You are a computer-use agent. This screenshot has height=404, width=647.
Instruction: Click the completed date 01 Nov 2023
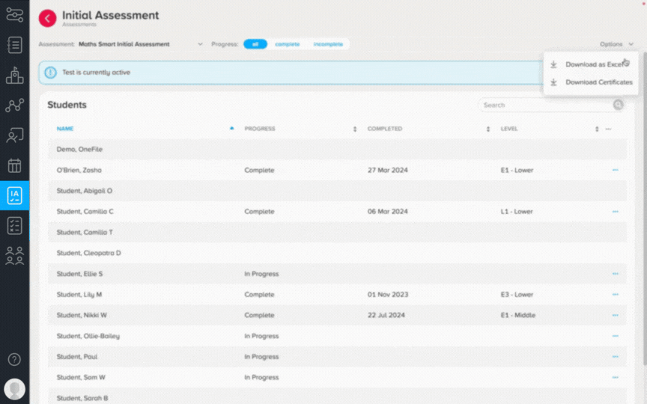click(x=387, y=294)
